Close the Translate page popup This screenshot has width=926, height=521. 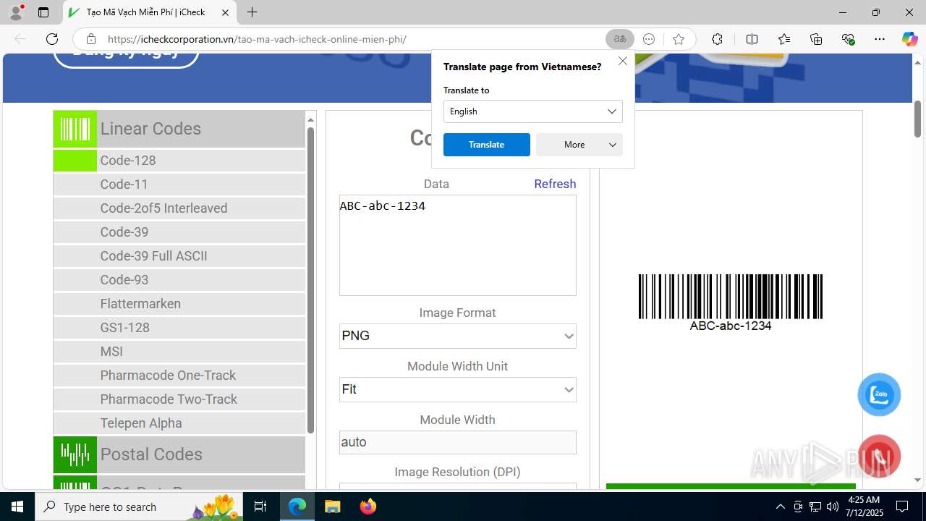click(x=623, y=62)
